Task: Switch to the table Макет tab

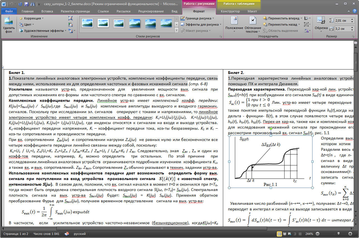Action: click(252, 11)
